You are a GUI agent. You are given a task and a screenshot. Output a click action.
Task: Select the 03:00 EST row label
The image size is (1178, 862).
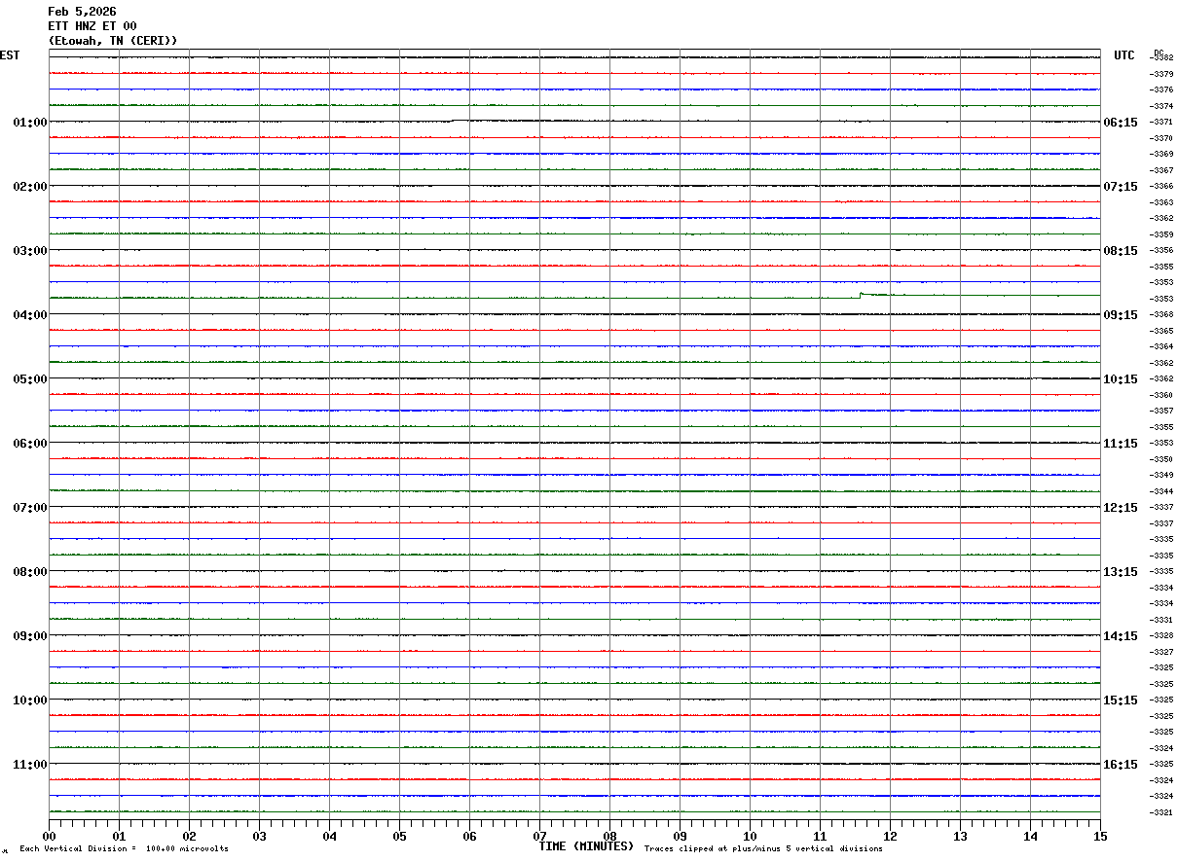(30, 251)
